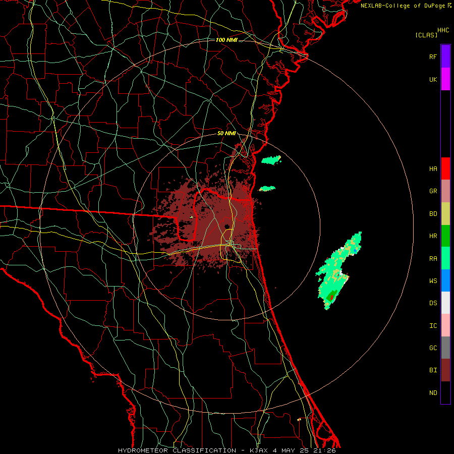Click the "GC" legend label
The image size is (454, 454).
coord(433,348)
